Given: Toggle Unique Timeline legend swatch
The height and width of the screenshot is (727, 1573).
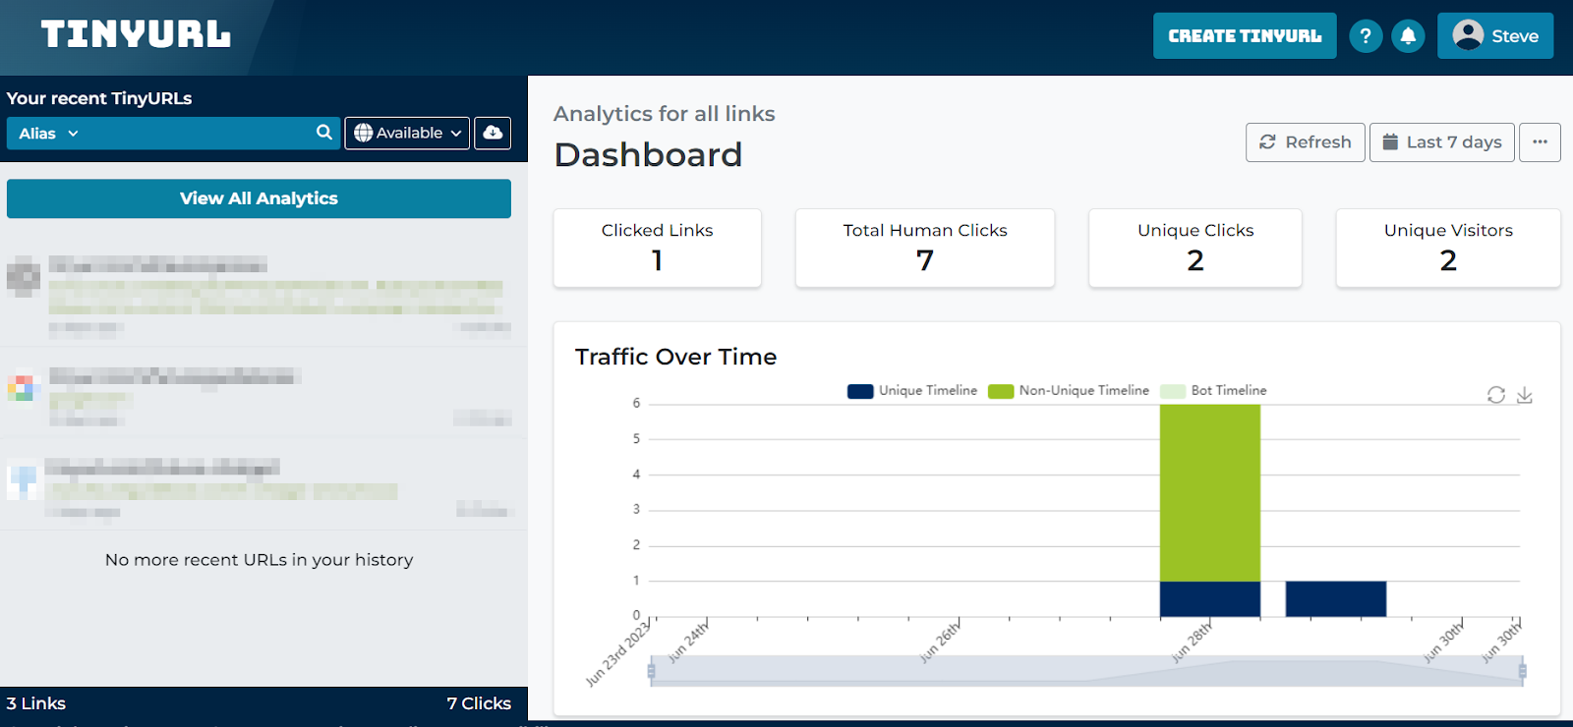Looking at the screenshot, I should click(x=860, y=391).
